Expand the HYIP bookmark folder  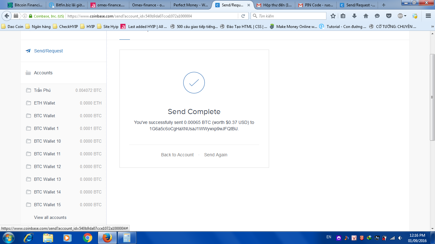point(88,27)
